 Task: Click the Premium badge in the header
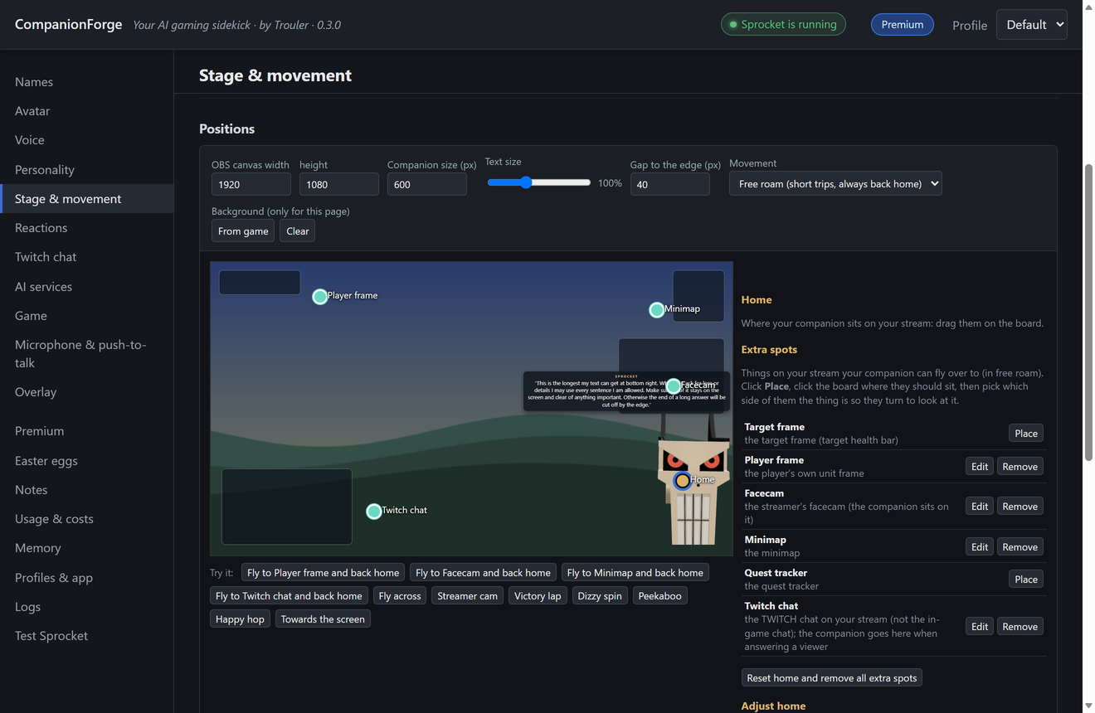[x=902, y=25]
